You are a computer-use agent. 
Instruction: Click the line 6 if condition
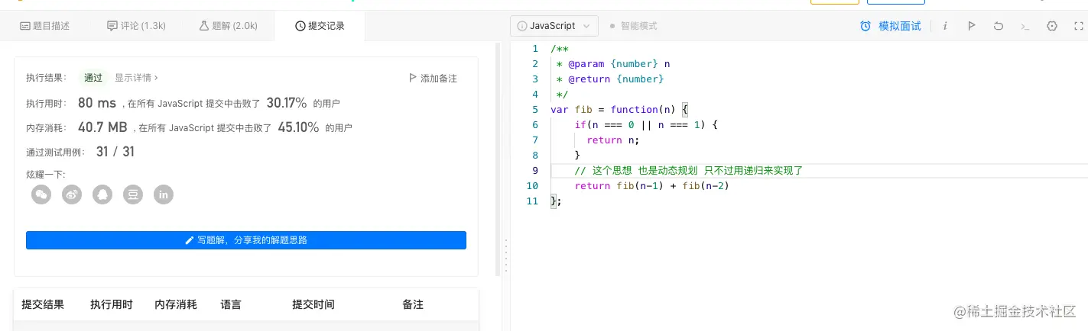646,124
